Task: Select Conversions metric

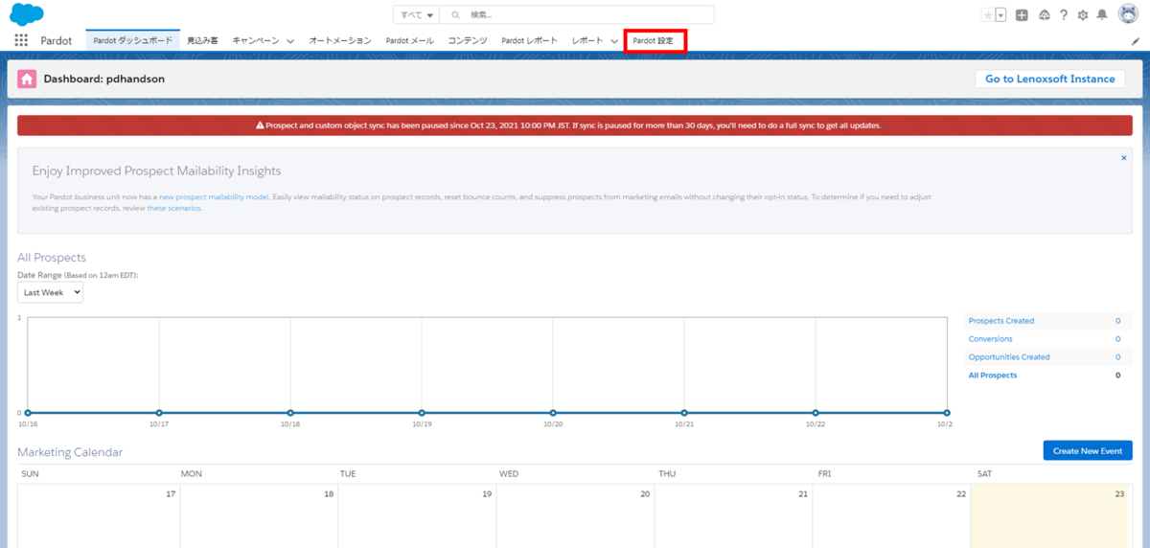Action: tap(990, 339)
